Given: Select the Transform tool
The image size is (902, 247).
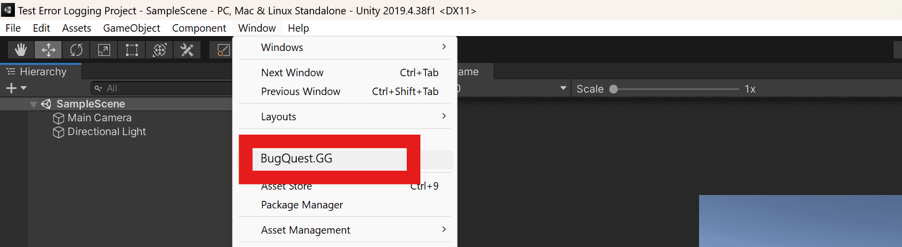Looking at the screenshot, I should coord(160,50).
